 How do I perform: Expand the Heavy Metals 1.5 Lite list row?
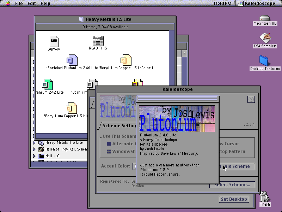(34, 143)
